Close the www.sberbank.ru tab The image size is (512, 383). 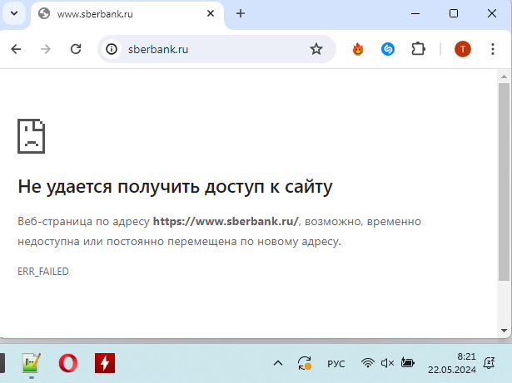tap(211, 13)
